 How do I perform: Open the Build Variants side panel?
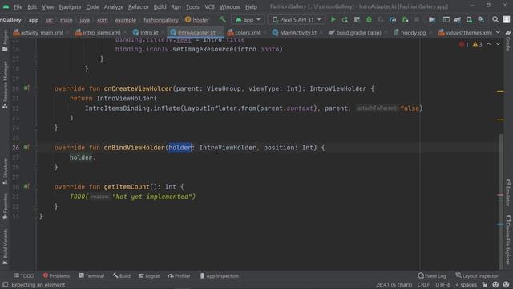point(5,246)
